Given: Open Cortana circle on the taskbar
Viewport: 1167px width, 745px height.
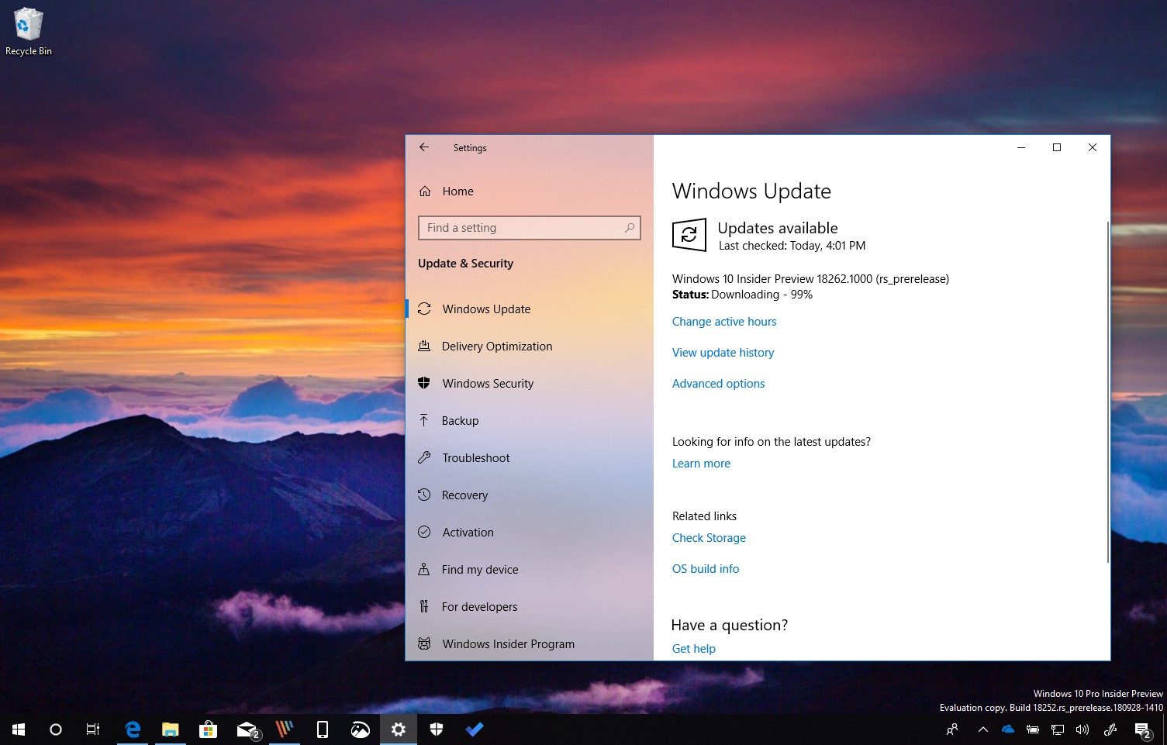Looking at the screenshot, I should (x=56, y=729).
